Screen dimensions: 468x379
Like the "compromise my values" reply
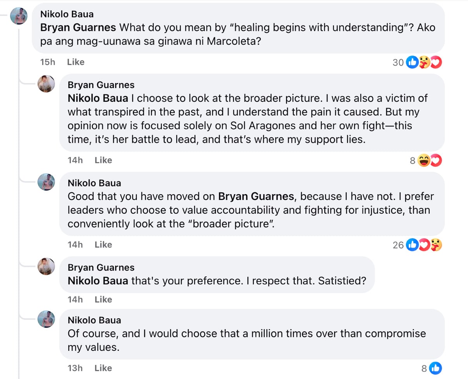pos(103,368)
